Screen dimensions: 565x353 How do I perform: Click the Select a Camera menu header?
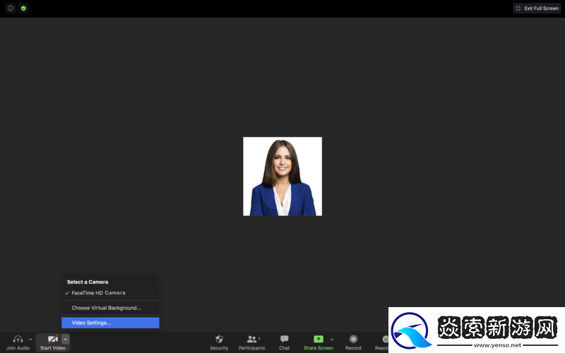point(88,282)
